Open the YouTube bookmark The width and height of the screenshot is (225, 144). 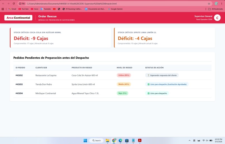(x=23, y=9)
